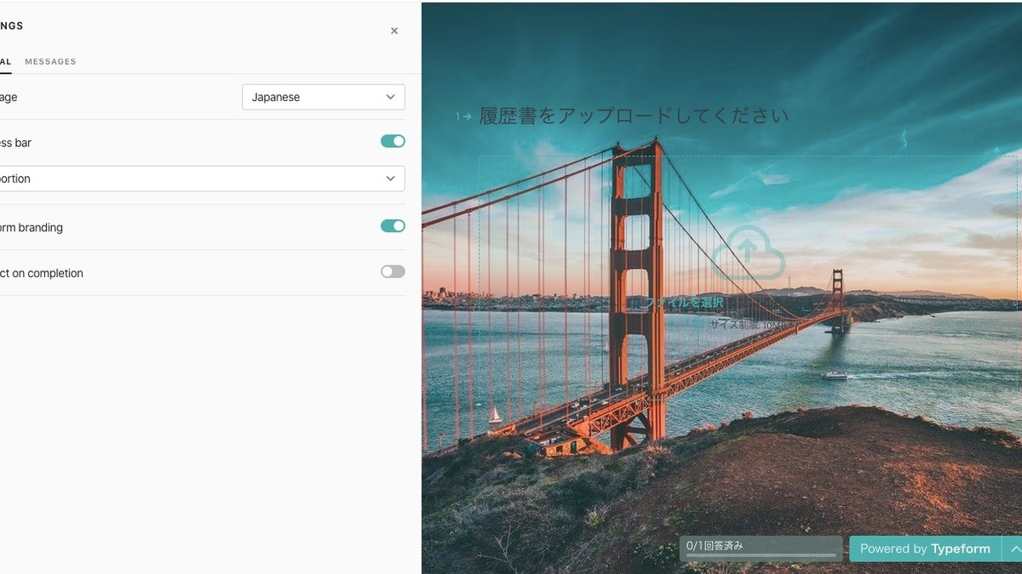The width and height of the screenshot is (1022, 574).
Task: Click the Settings panel heading
Action: pyautogui.click(x=11, y=26)
